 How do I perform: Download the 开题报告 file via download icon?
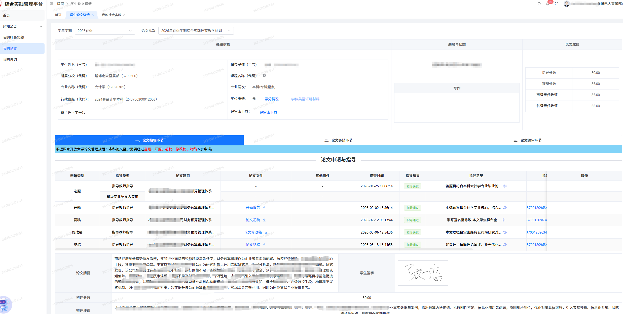264,208
